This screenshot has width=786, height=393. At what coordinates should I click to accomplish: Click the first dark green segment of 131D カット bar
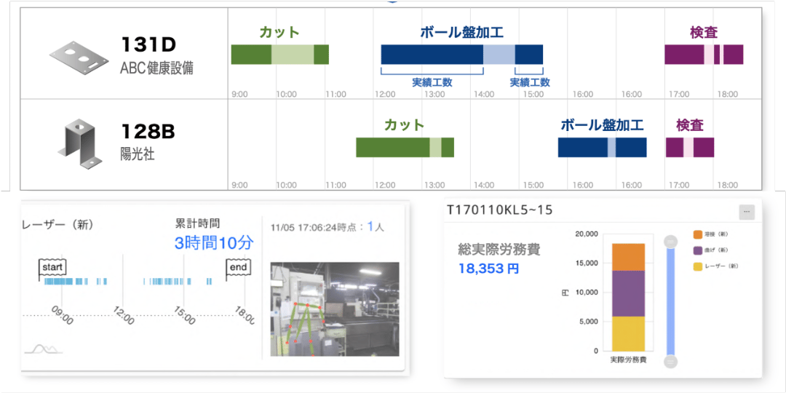pyautogui.click(x=251, y=55)
